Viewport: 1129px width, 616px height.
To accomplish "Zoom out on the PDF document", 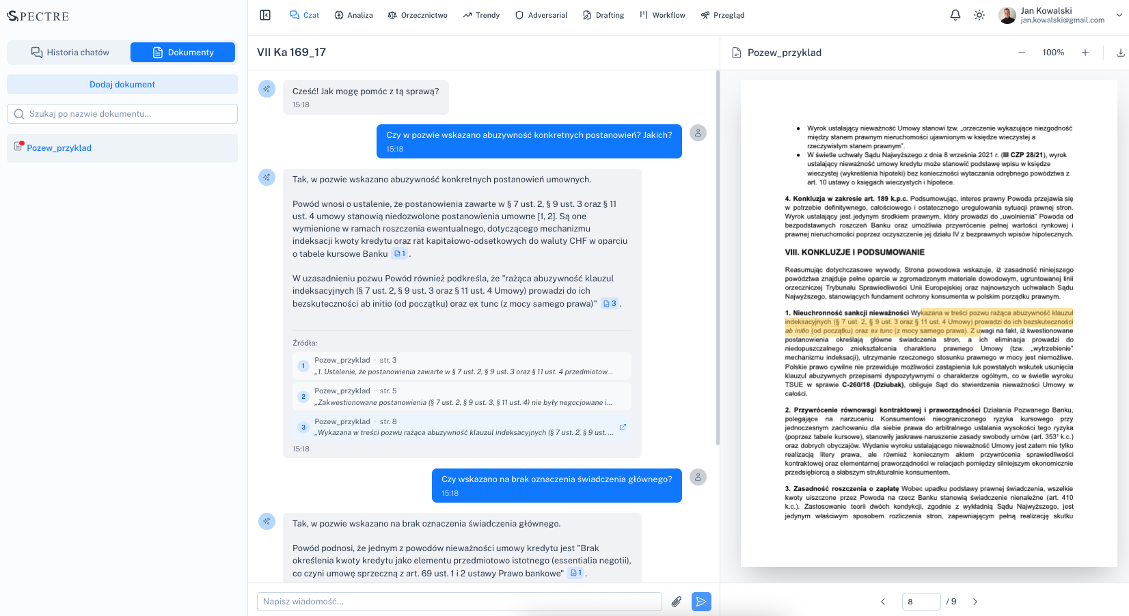I will point(1021,52).
